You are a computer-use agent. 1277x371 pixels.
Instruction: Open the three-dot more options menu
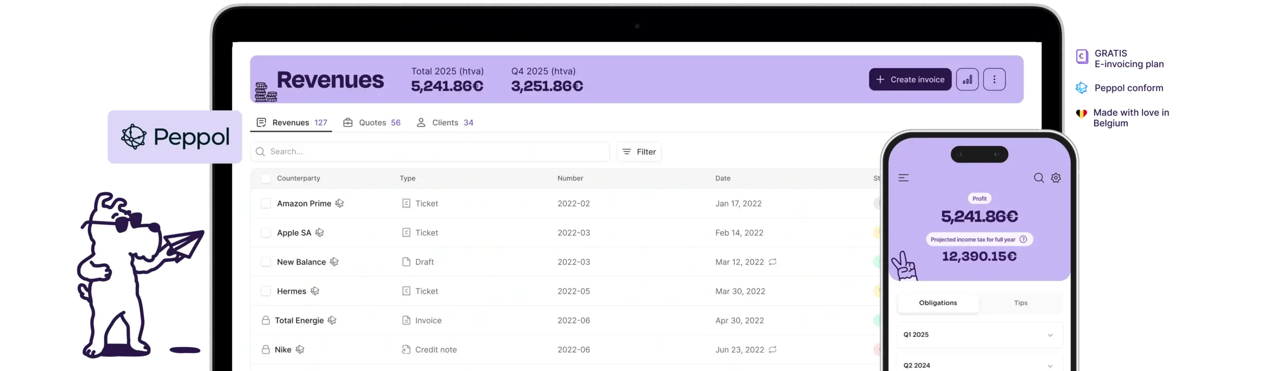(994, 80)
